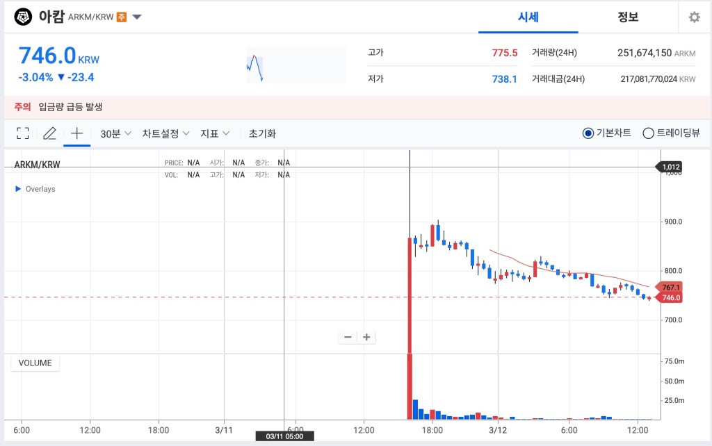Open the settings gear icon
Viewport: 712px width, 446px height.
click(693, 17)
